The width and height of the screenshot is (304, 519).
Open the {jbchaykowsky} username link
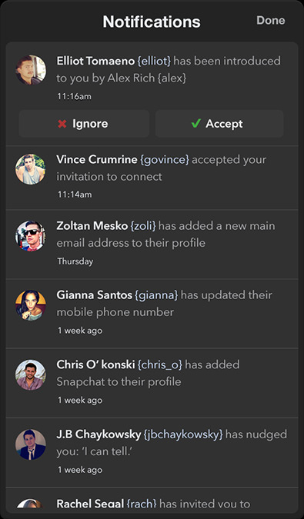point(183,434)
